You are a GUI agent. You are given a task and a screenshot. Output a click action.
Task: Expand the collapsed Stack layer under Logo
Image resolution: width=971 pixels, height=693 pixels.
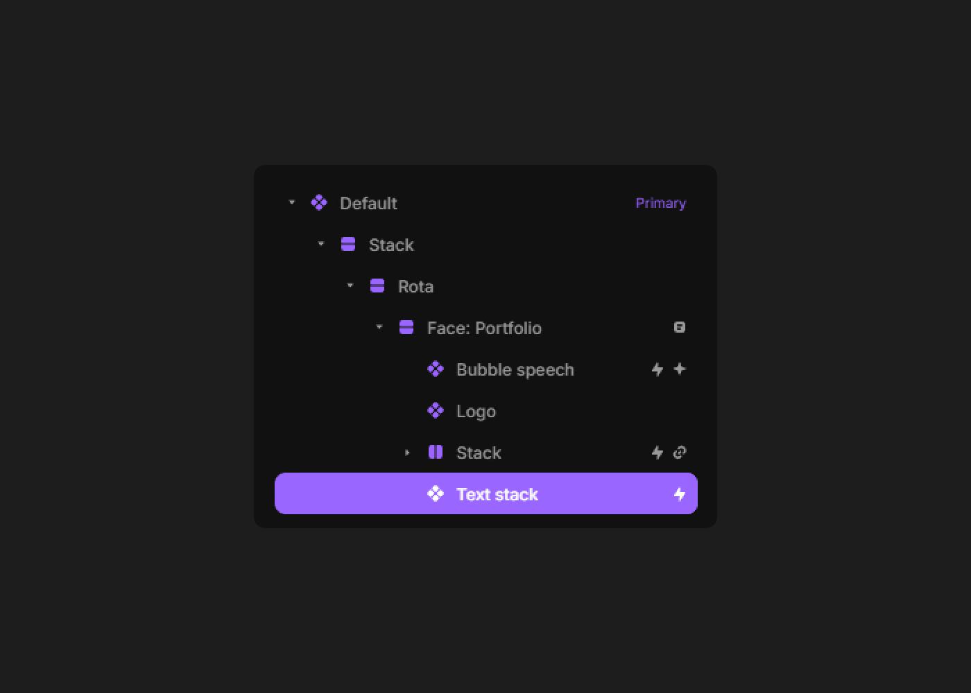point(408,453)
